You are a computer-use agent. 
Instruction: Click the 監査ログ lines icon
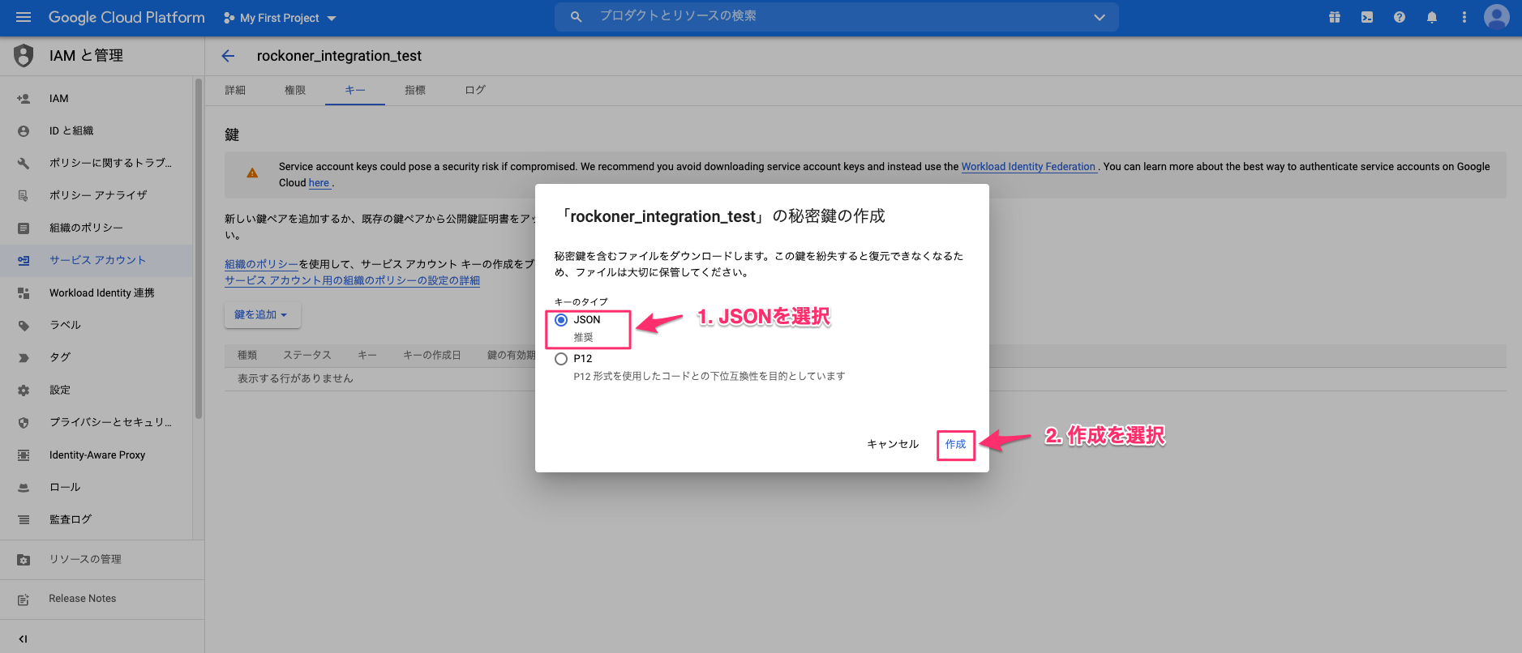(x=24, y=519)
